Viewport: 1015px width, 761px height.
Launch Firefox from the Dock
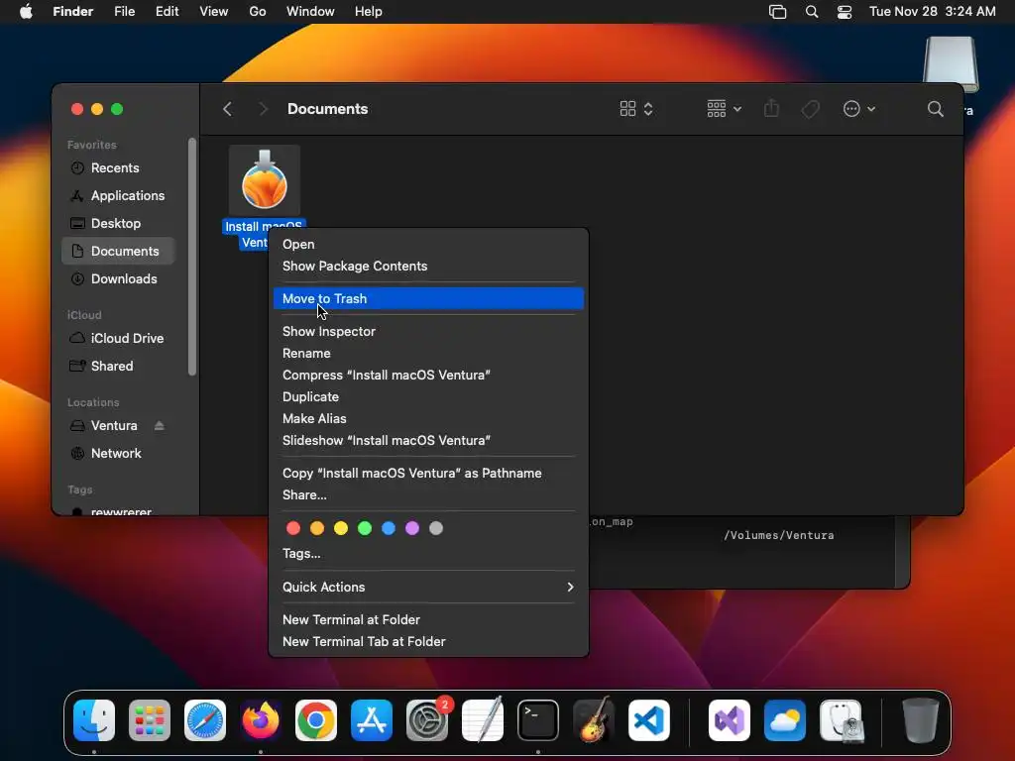(x=261, y=720)
